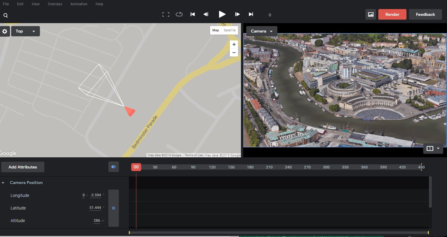Viewport: 447px width, 237px height.
Task: Click frame 90 on the timeline ruler
Action: pos(193,167)
